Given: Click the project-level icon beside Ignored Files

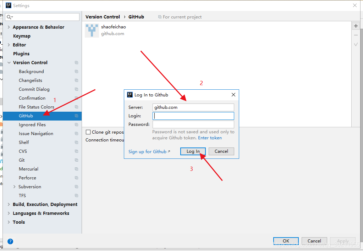Looking at the screenshot, I should pos(76,125).
